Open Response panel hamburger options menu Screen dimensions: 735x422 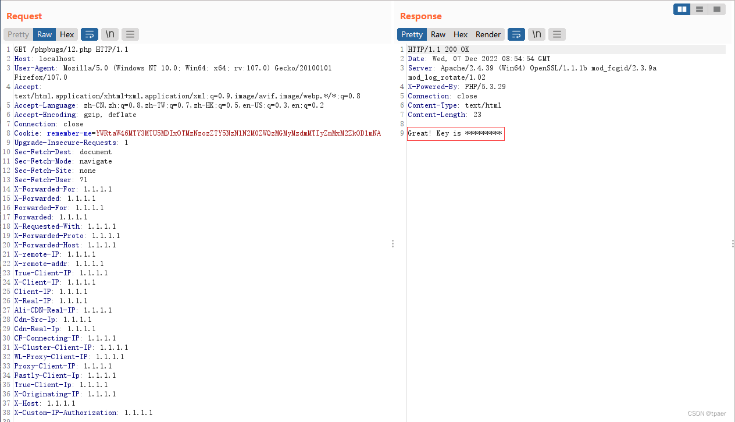[x=557, y=34]
